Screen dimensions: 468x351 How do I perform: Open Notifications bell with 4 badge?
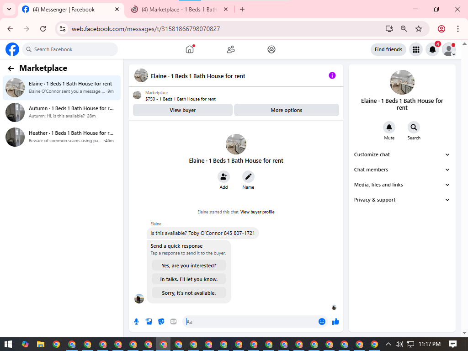click(432, 49)
